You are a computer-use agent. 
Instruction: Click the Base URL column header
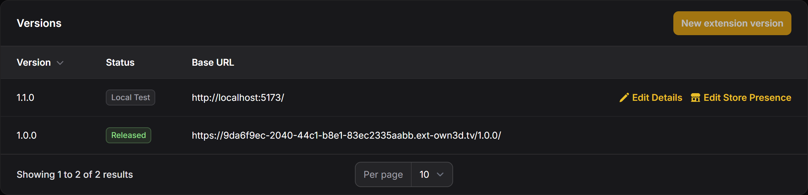point(213,62)
